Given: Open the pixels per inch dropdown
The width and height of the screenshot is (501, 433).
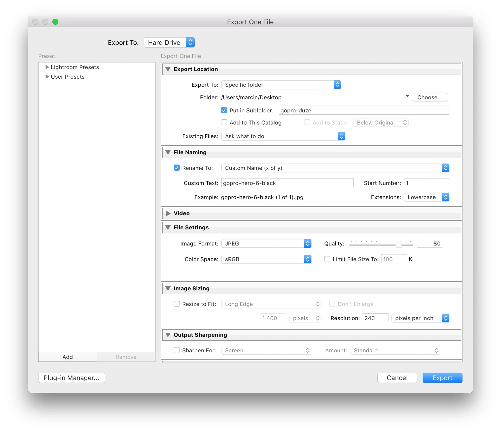Looking at the screenshot, I should (x=420, y=318).
